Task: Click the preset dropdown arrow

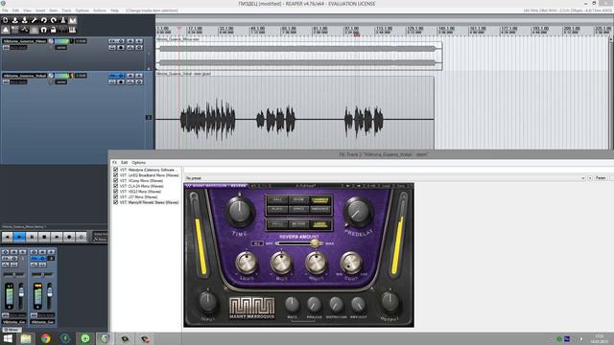Action: (582, 178)
